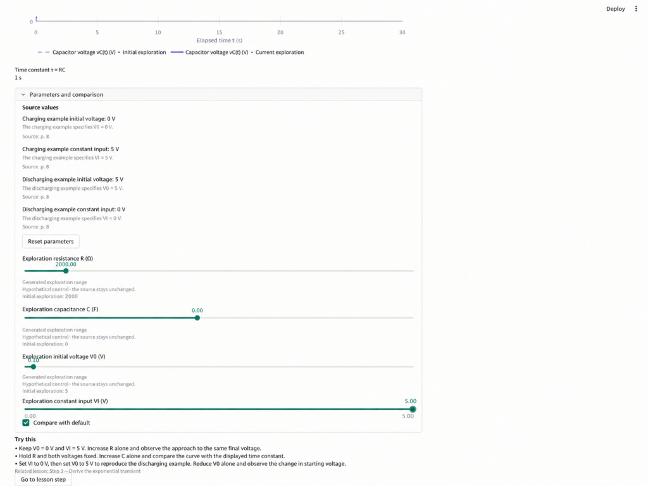Screen dimensions: 648x486
Task: Click the 'Initial exploration: 5' caption
Action: [x=45, y=391]
